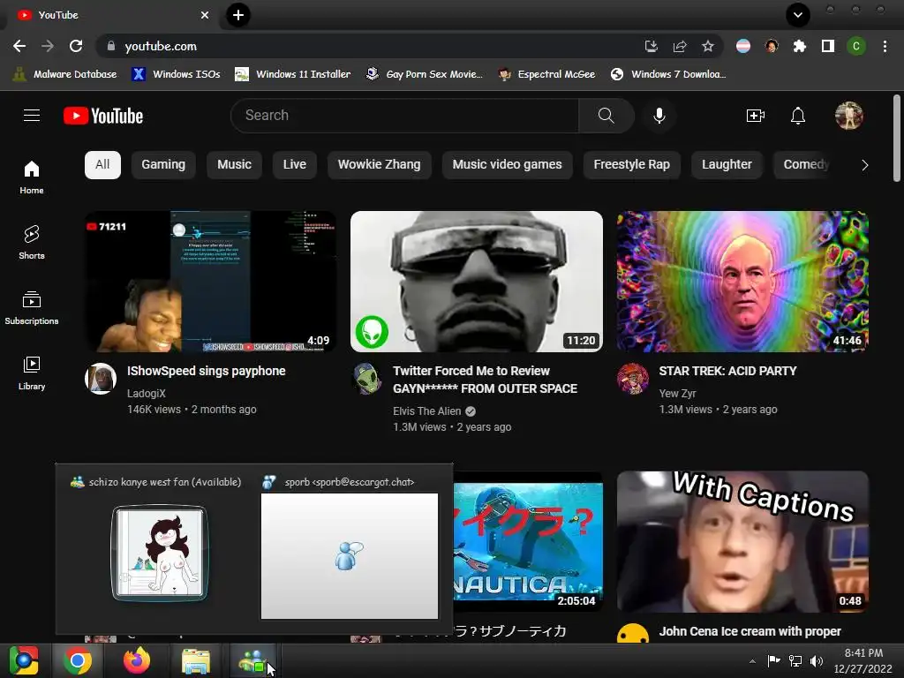Click the page vertical scrollbar
This screenshot has width=904, height=678.
(x=897, y=139)
